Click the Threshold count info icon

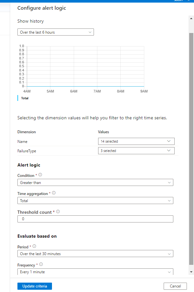[57, 212]
